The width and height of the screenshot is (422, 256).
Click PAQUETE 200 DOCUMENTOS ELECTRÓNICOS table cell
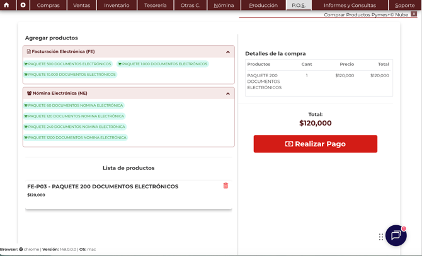[265, 82]
